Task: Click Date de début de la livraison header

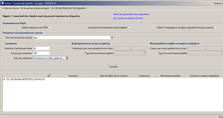Action: point(114,76)
